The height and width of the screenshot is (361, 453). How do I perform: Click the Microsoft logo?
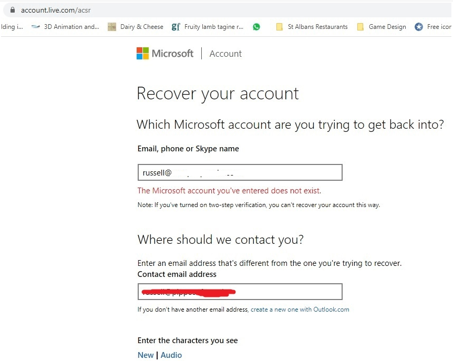(x=165, y=54)
